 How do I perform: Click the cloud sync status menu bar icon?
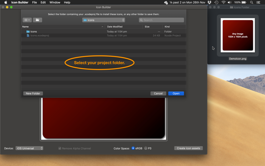166,2
